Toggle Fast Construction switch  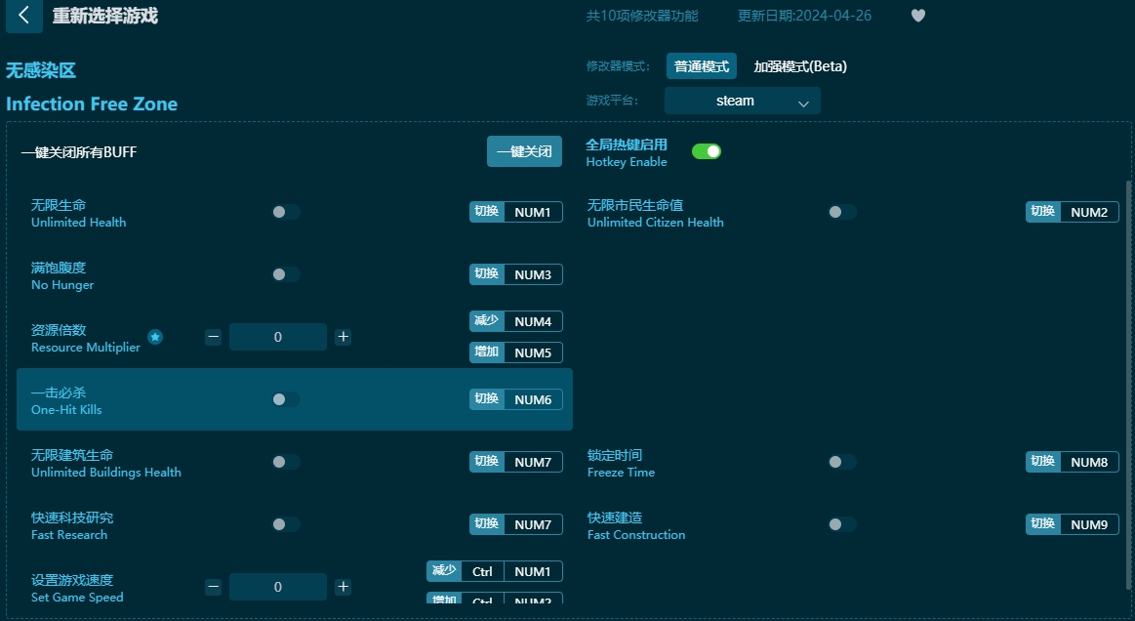pyautogui.click(x=841, y=524)
